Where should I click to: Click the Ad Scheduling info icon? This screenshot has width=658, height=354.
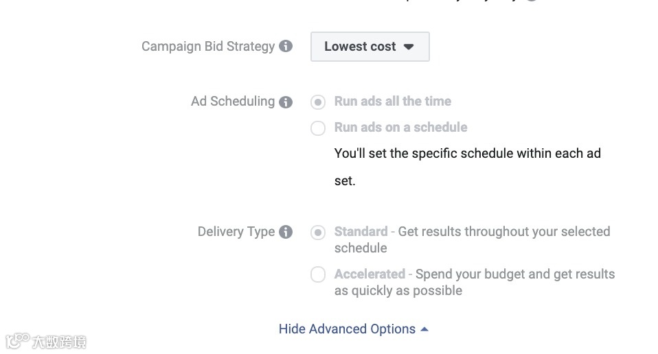coord(286,102)
